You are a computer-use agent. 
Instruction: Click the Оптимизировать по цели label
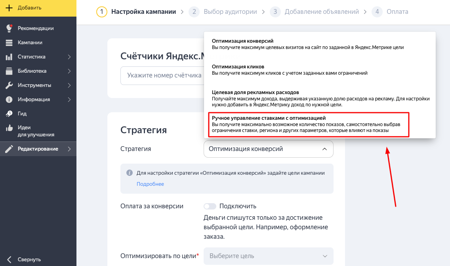160,256
